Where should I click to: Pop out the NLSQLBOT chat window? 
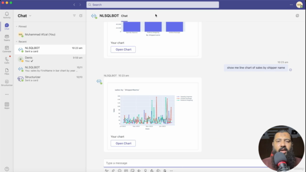click(297, 16)
